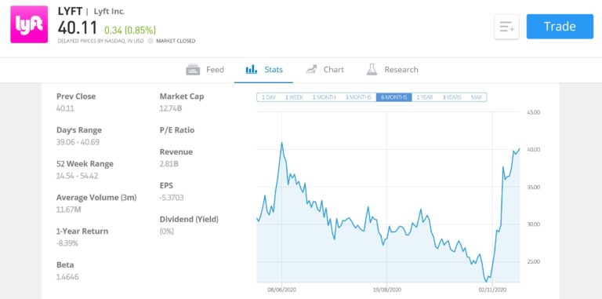This screenshot has height=299, width=602.
Task: Click the pink Lyft logo
Action: [x=29, y=24]
